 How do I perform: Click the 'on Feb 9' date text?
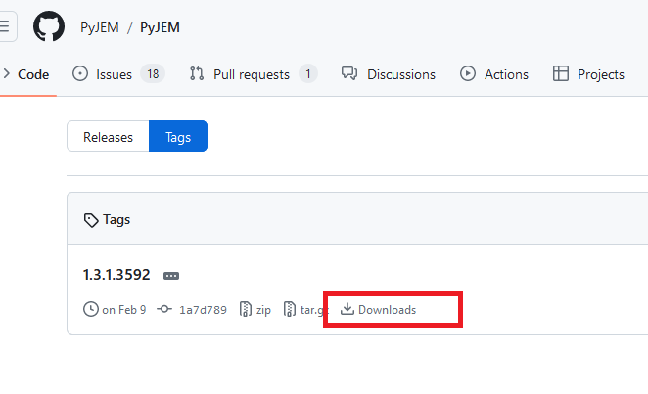[124, 310]
